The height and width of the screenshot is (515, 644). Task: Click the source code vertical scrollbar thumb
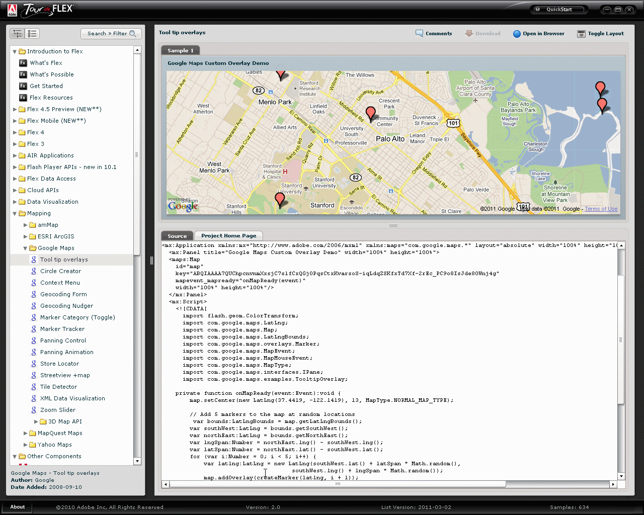(x=621, y=340)
